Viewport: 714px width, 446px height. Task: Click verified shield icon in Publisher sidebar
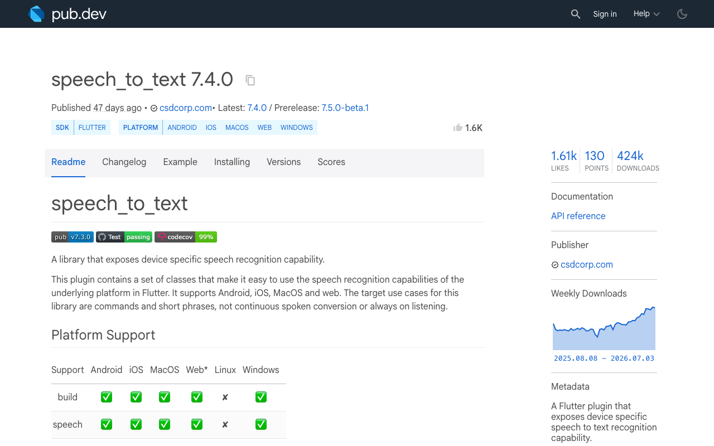[555, 265]
